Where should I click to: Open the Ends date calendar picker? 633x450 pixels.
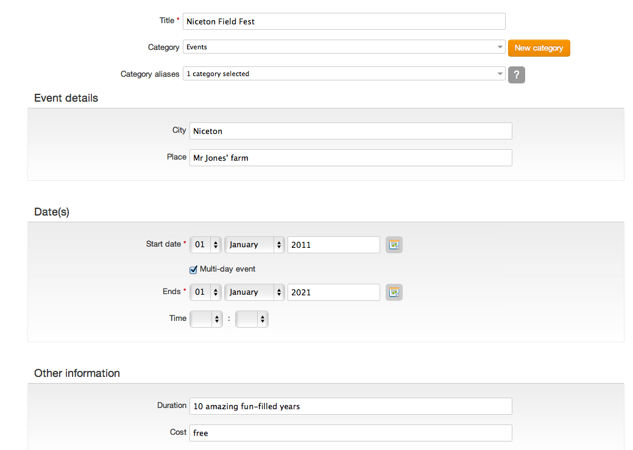tap(394, 292)
